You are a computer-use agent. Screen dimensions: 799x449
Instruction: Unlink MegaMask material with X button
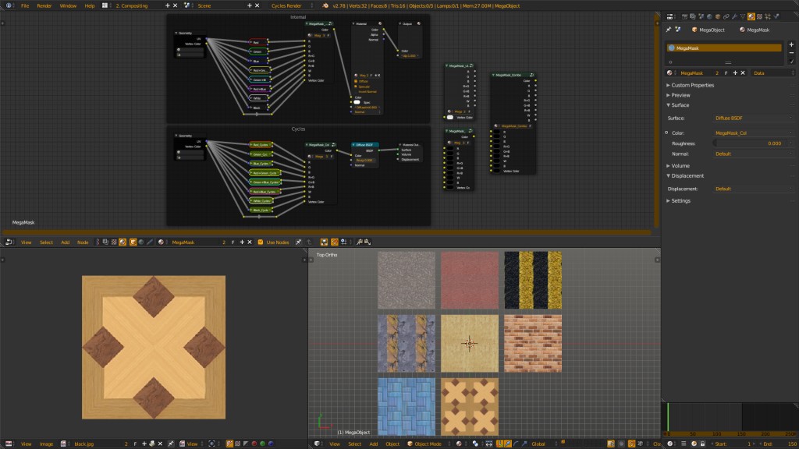coord(742,72)
